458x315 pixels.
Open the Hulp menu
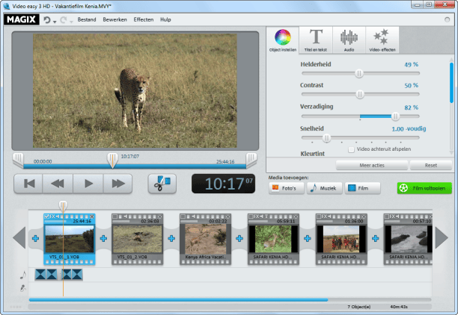click(165, 19)
